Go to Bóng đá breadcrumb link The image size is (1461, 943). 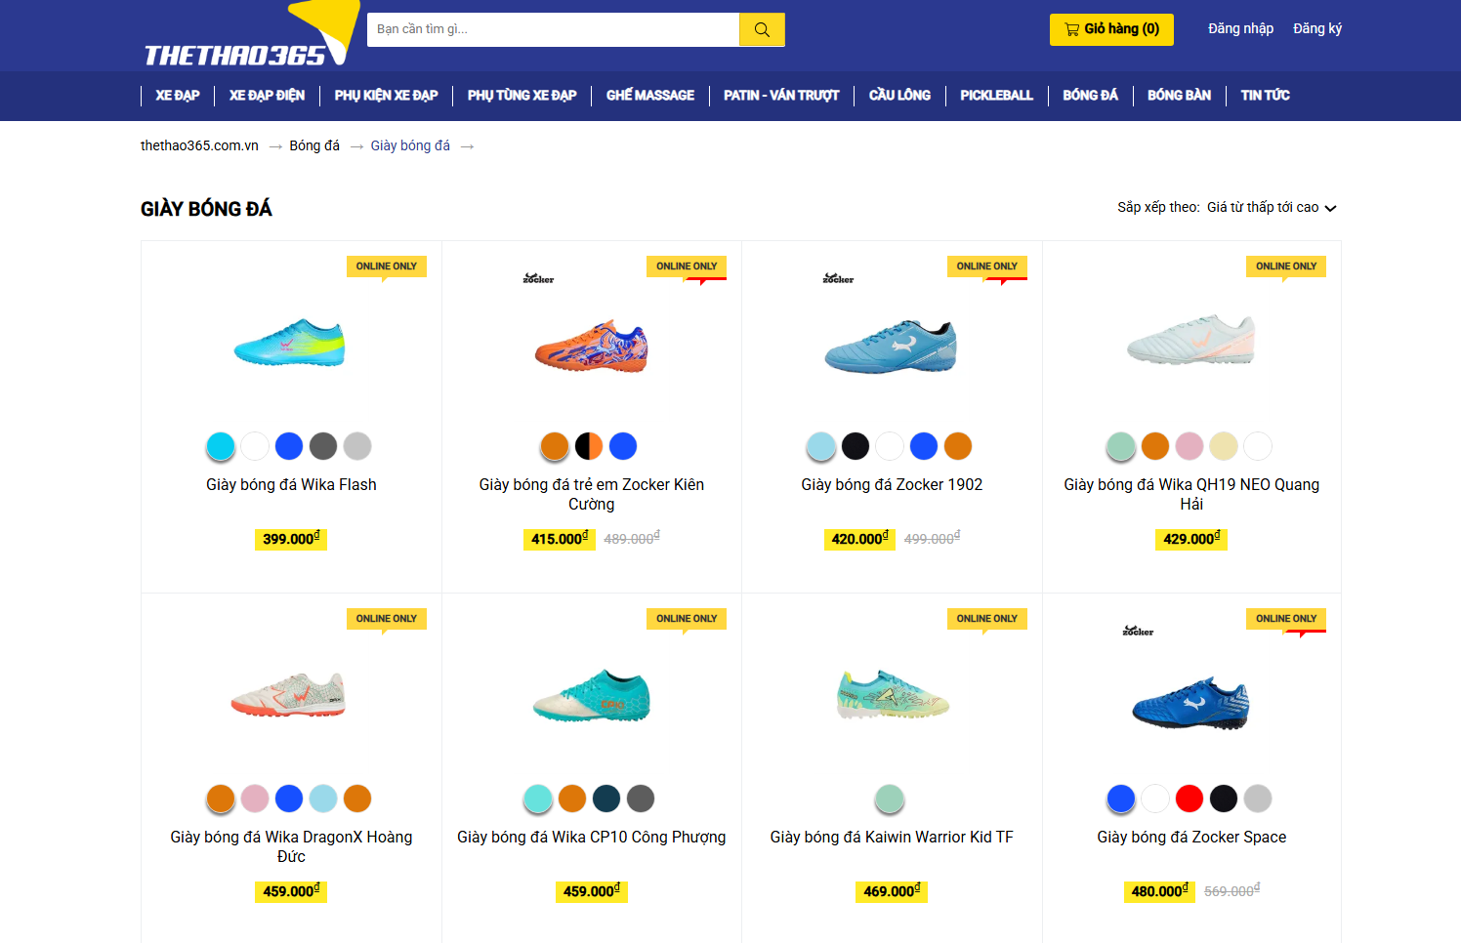(x=314, y=146)
